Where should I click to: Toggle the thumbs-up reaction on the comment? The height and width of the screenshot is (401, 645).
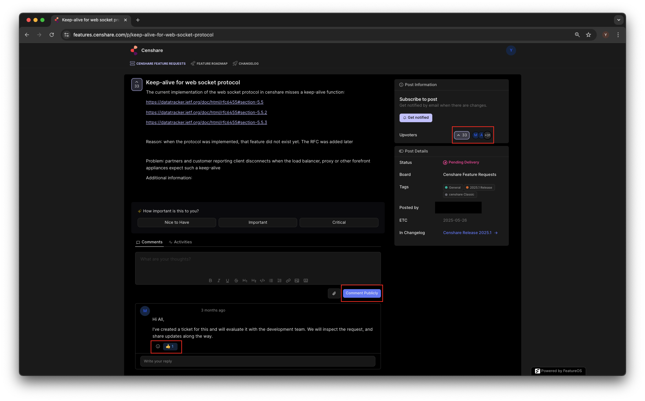click(x=170, y=346)
